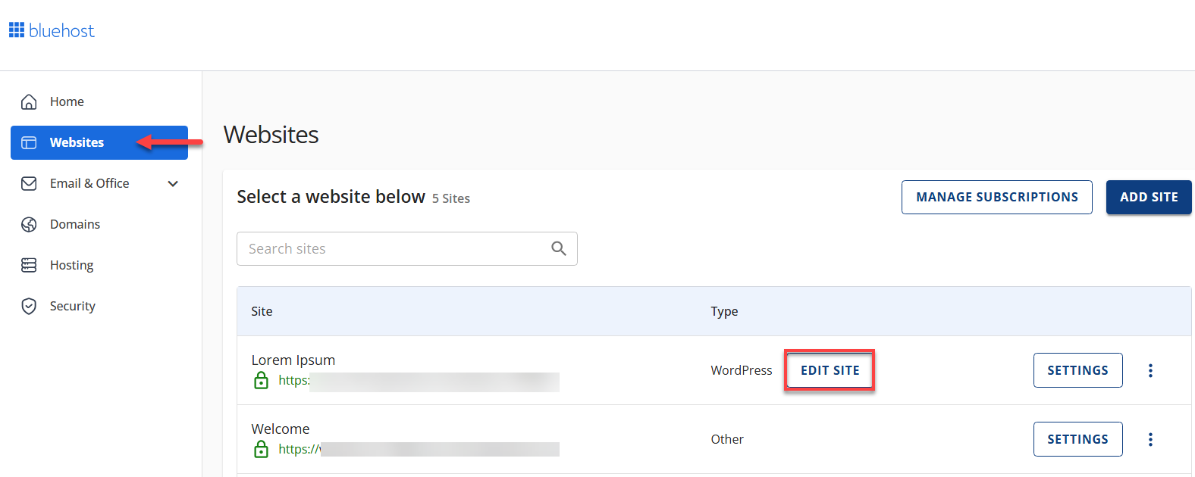1195x477 pixels.
Task: Click the 5 Sites count label
Action: [451, 198]
